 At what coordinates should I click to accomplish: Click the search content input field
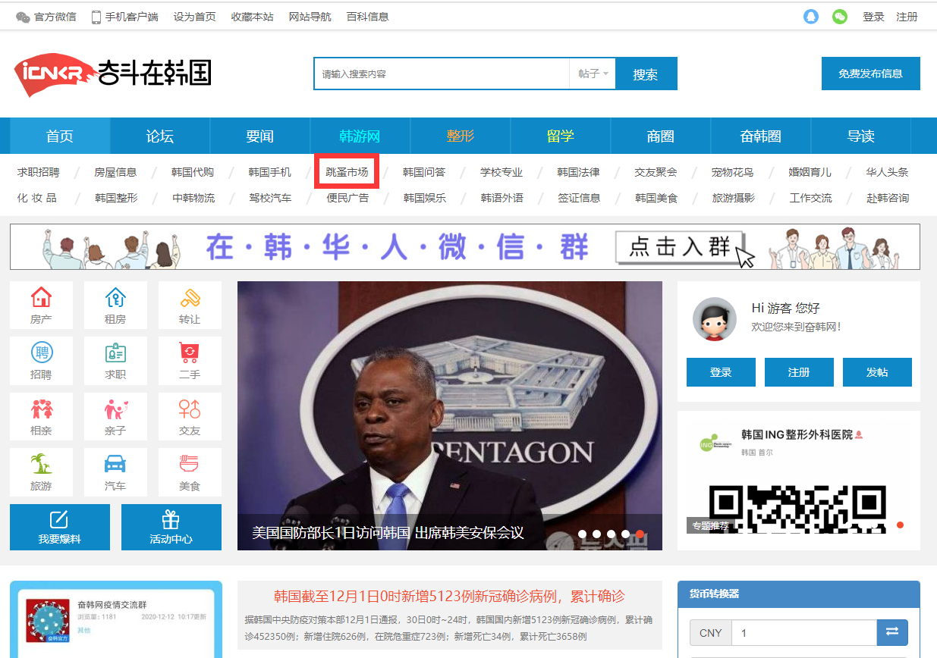coord(442,74)
